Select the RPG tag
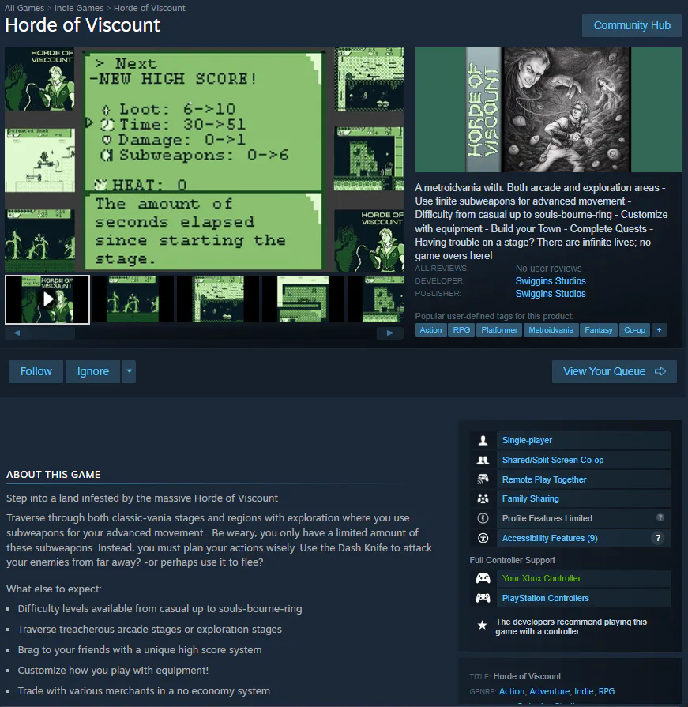The image size is (688, 707). [x=461, y=330]
